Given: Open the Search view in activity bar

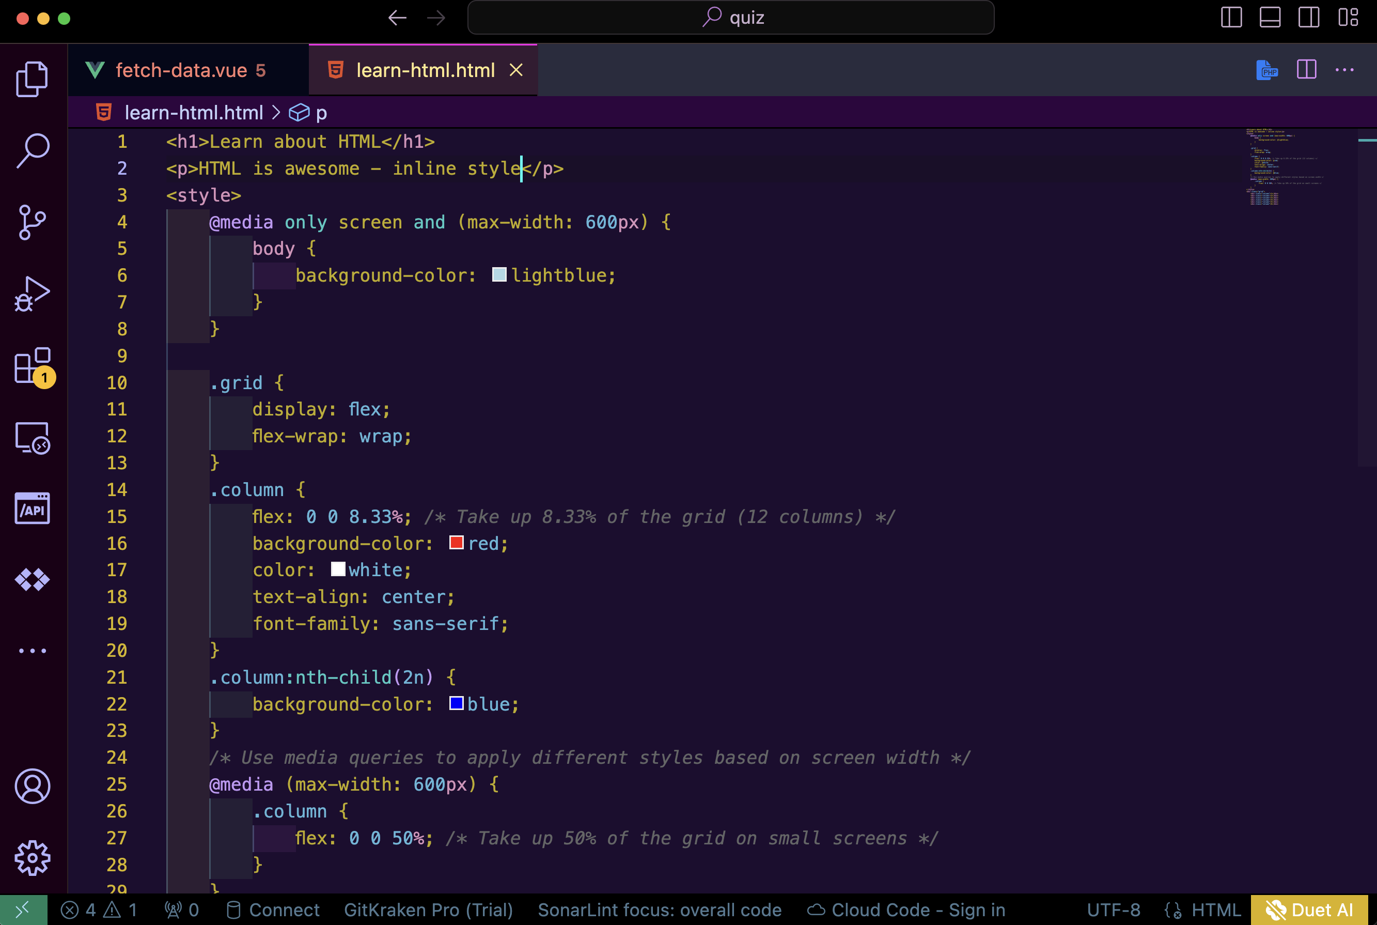Looking at the screenshot, I should (32, 150).
